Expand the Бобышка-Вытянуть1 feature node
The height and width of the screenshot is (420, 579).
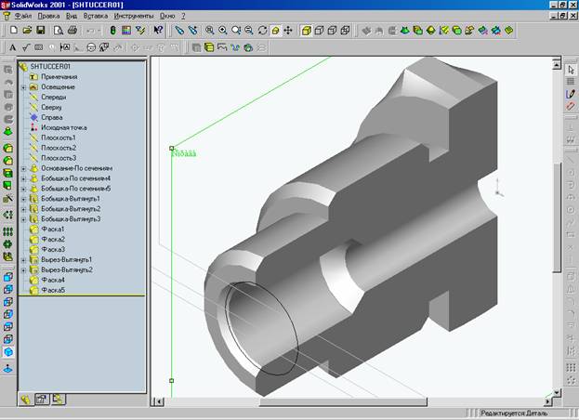pyautogui.click(x=23, y=199)
